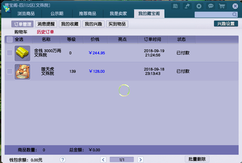Tick the checkbox for 噬天虎 order
This screenshot has width=242, height=163.
click(10, 71)
